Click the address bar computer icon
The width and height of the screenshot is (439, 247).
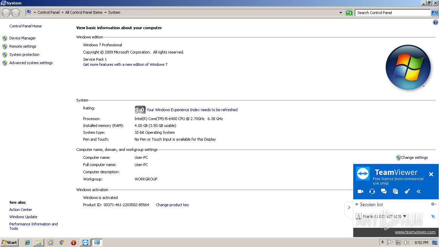click(29, 12)
